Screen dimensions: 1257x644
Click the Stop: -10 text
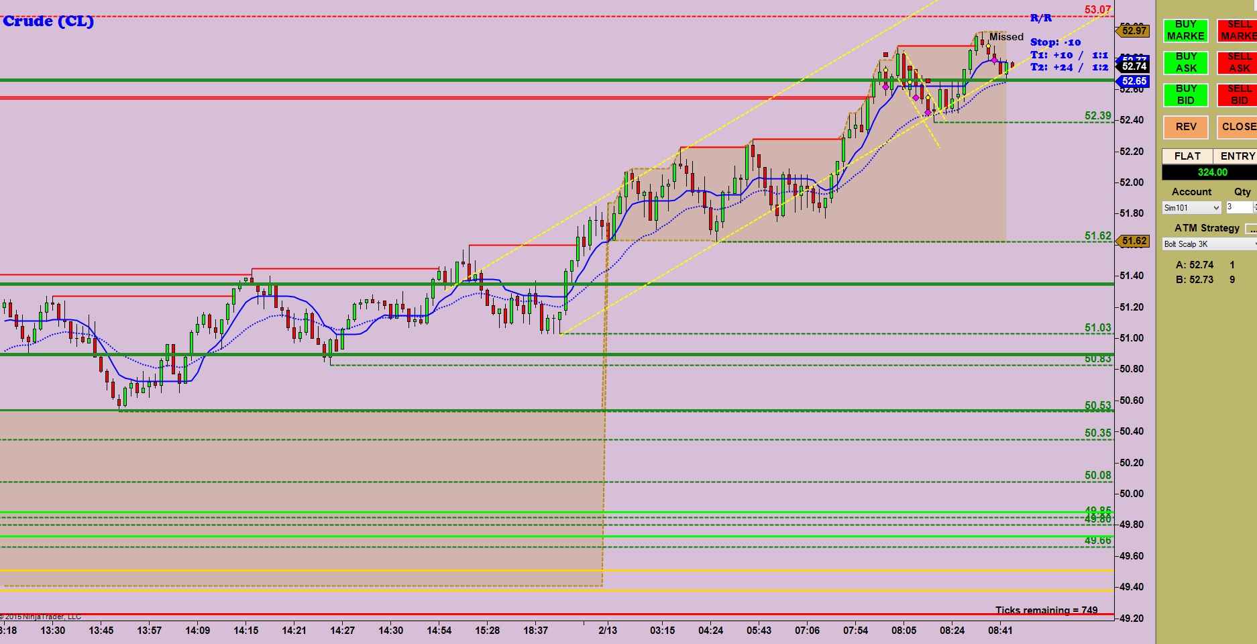point(1055,42)
